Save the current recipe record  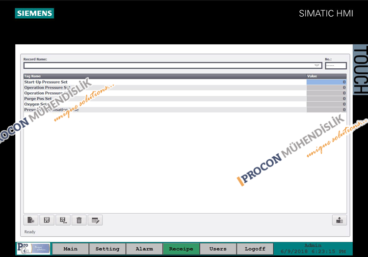click(47, 220)
